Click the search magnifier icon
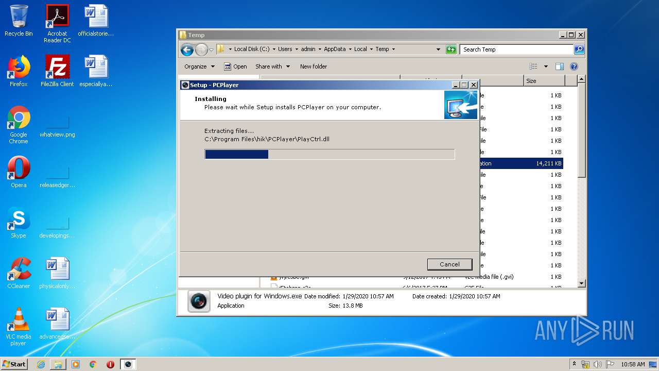 pyautogui.click(x=579, y=49)
